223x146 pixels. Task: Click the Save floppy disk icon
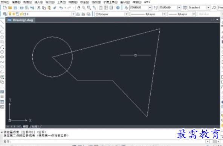(x=15, y=8)
